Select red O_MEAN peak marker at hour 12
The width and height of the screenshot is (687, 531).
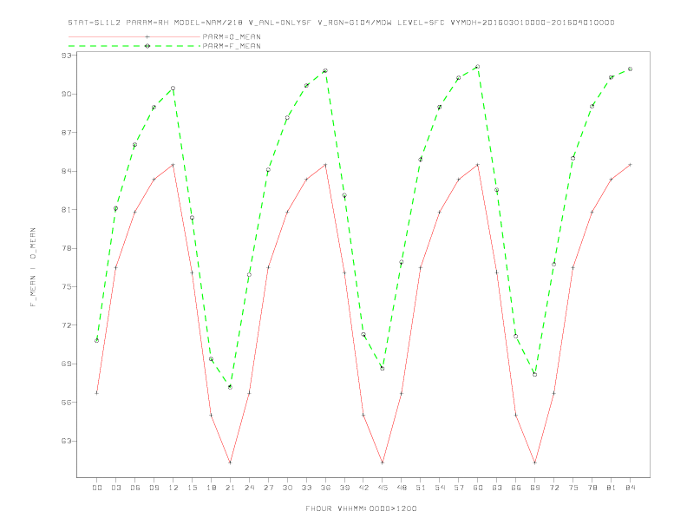173,165
